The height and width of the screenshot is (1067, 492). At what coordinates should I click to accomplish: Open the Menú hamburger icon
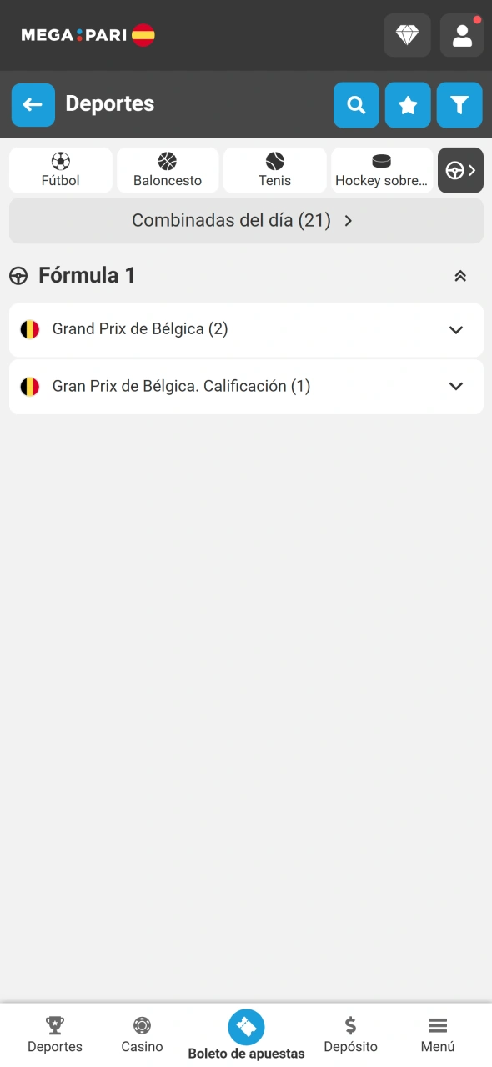(438, 1034)
